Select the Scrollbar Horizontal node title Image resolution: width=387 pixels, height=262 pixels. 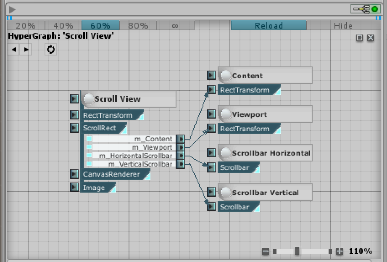coord(271,153)
